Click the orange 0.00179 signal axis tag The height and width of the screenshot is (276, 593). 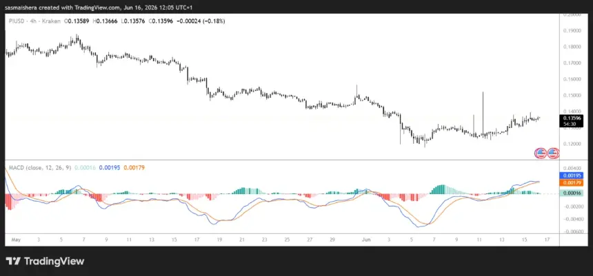(572, 182)
